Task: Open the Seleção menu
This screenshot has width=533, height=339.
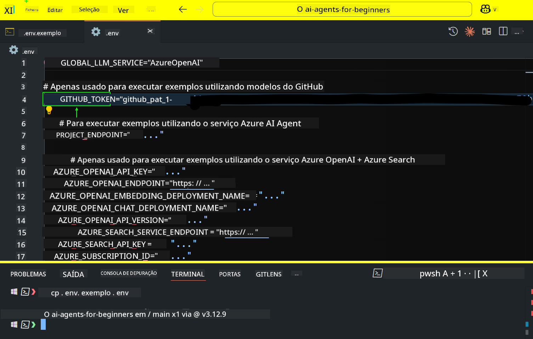Action: (x=89, y=10)
